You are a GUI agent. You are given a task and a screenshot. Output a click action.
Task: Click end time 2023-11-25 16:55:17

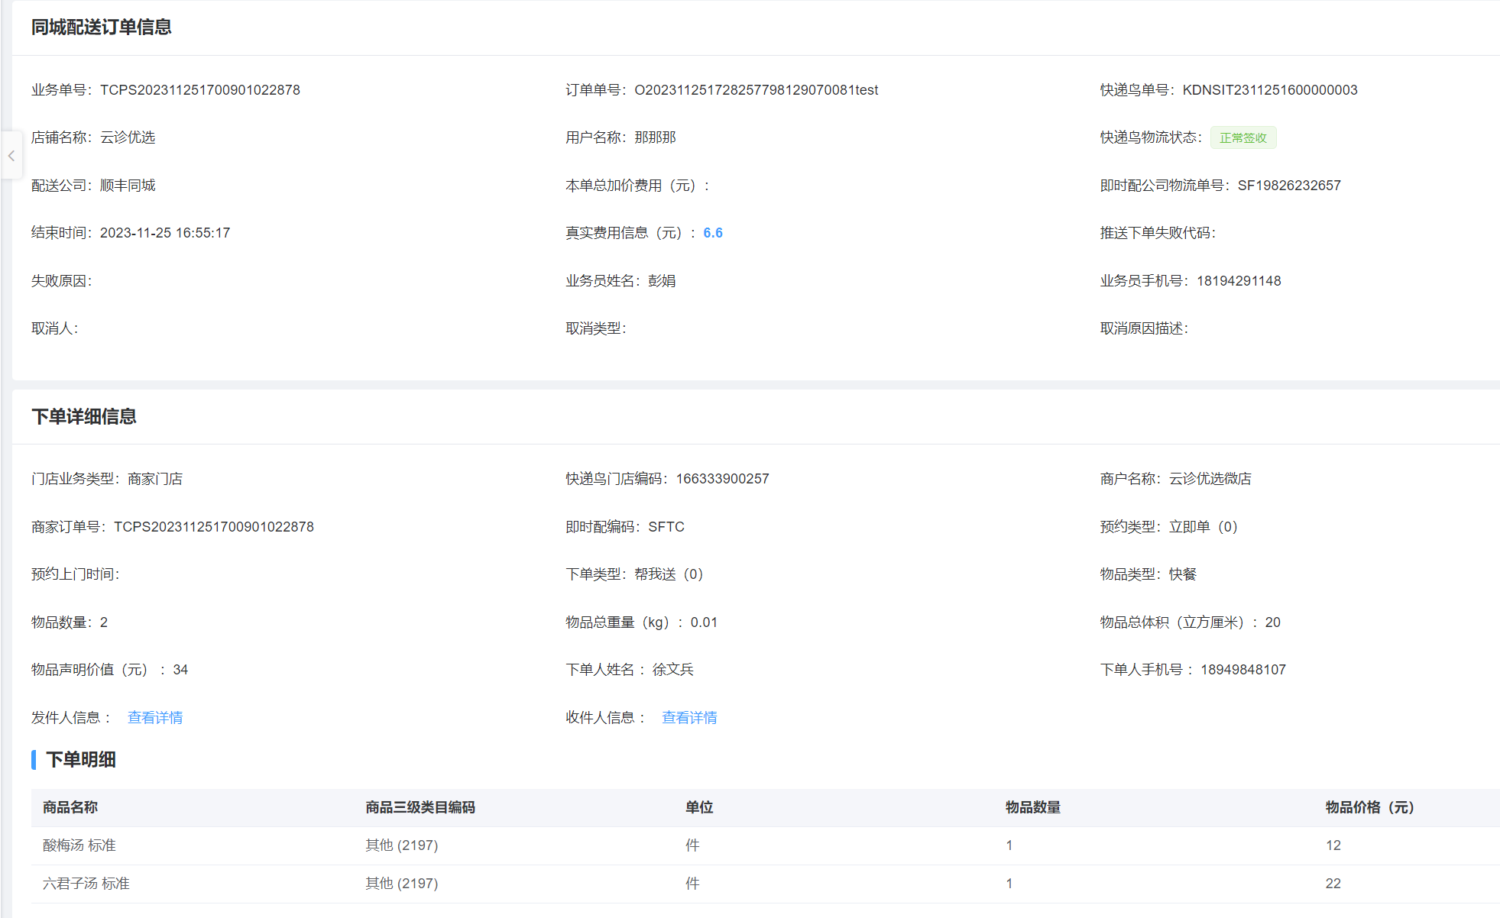point(165,233)
